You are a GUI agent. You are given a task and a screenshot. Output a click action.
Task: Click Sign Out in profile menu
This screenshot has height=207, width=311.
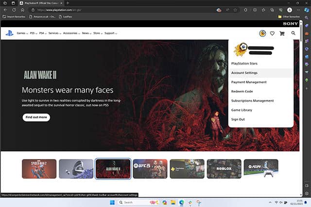pos(238,119)
